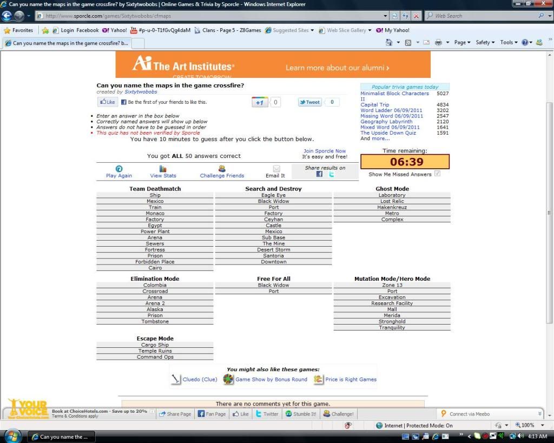Share results via Facebook icon

pos(320,174)
